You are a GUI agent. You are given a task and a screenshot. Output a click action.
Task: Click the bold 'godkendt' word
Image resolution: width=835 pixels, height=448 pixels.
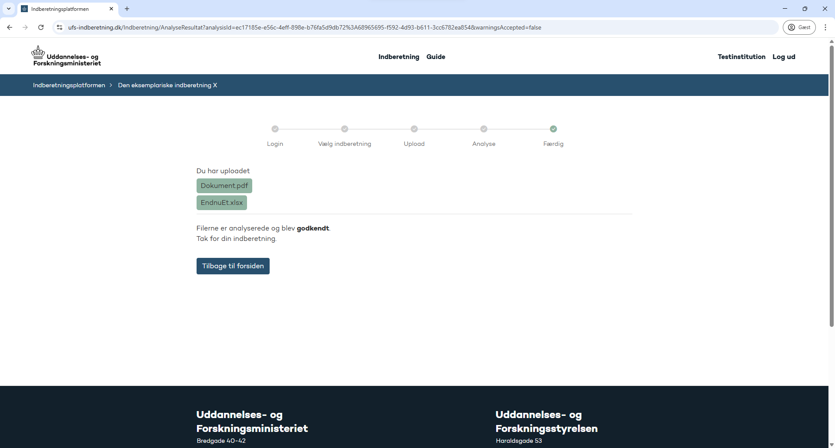pos(313,228)
